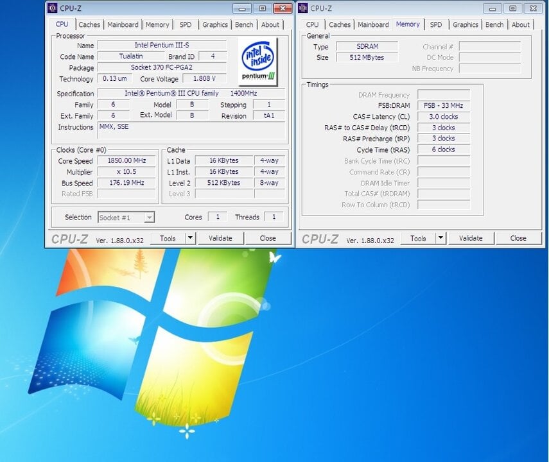Click the Intel Inside Pentium III logo

coord(258,62)
